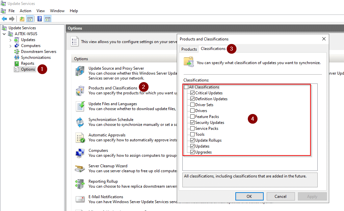Click the Reports icon in tree
The width and height of the screenshot is (344, 211).
pos(17,63)
